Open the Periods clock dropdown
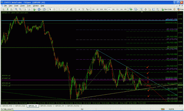Image resolution: width=184 pixels, height=111 pixels. pyautogui.click(x=39, y=9)
